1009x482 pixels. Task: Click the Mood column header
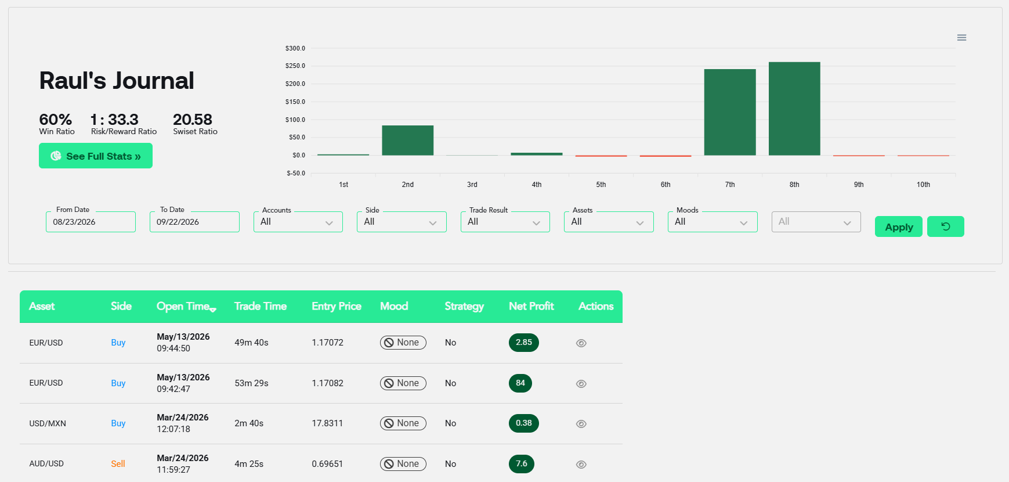[x=394, y=306]
